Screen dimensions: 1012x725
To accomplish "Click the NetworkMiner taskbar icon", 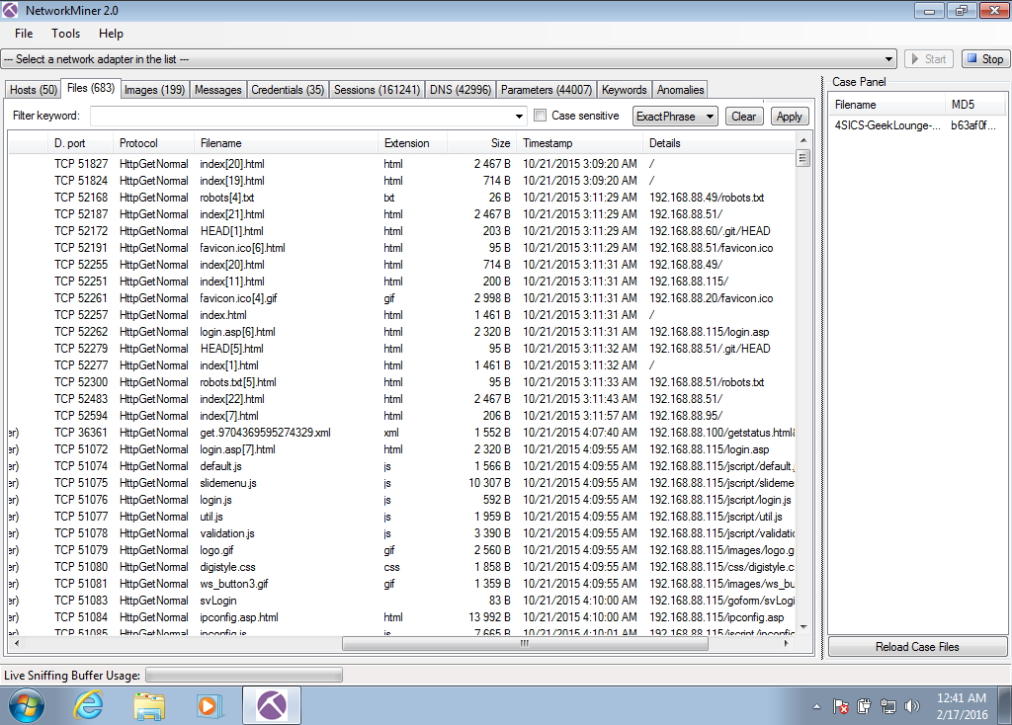I will point(272,705).
